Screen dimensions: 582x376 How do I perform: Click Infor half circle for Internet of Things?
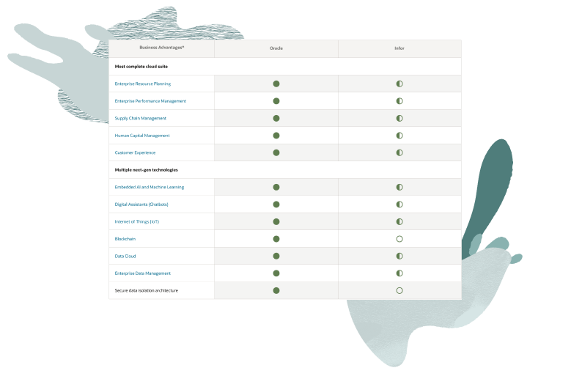pyautogui.click(x=399, y=221)
